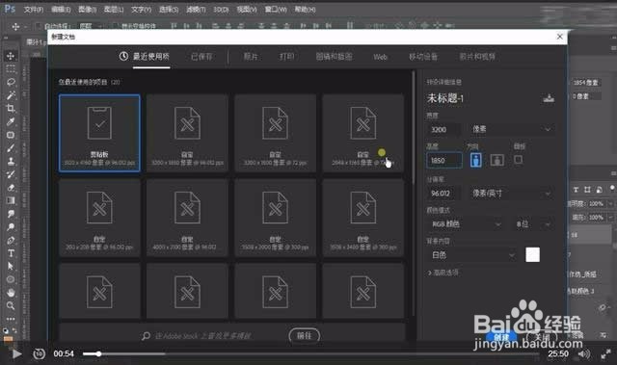The width and height of the screenshot is (617, 365).
Task: Select the Eraser tool
Action: click(x=11, y=188)
